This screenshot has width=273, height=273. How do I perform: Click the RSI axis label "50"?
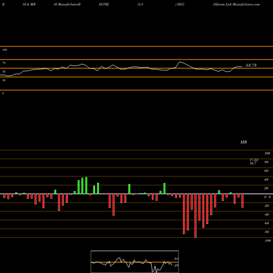click(4, 72)
